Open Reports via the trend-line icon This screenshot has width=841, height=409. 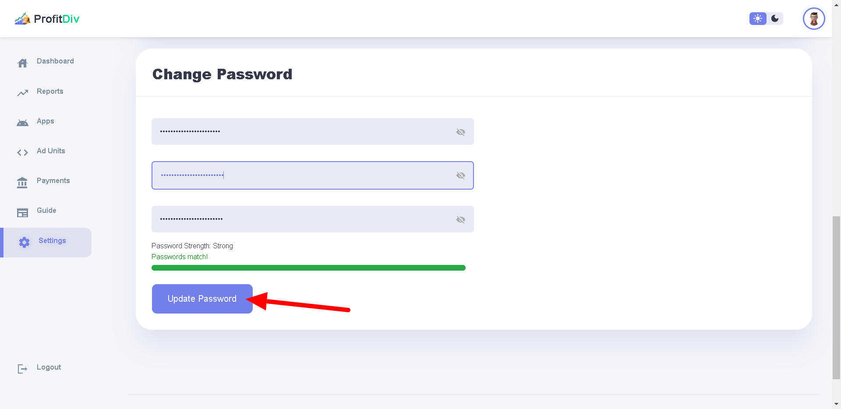22,93
